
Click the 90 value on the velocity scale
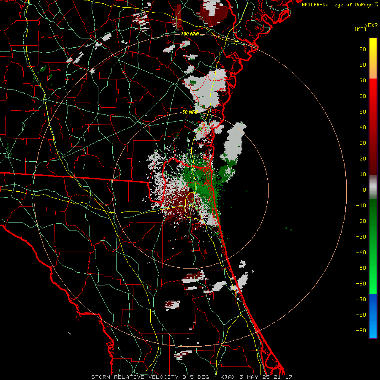pos(363,49)
